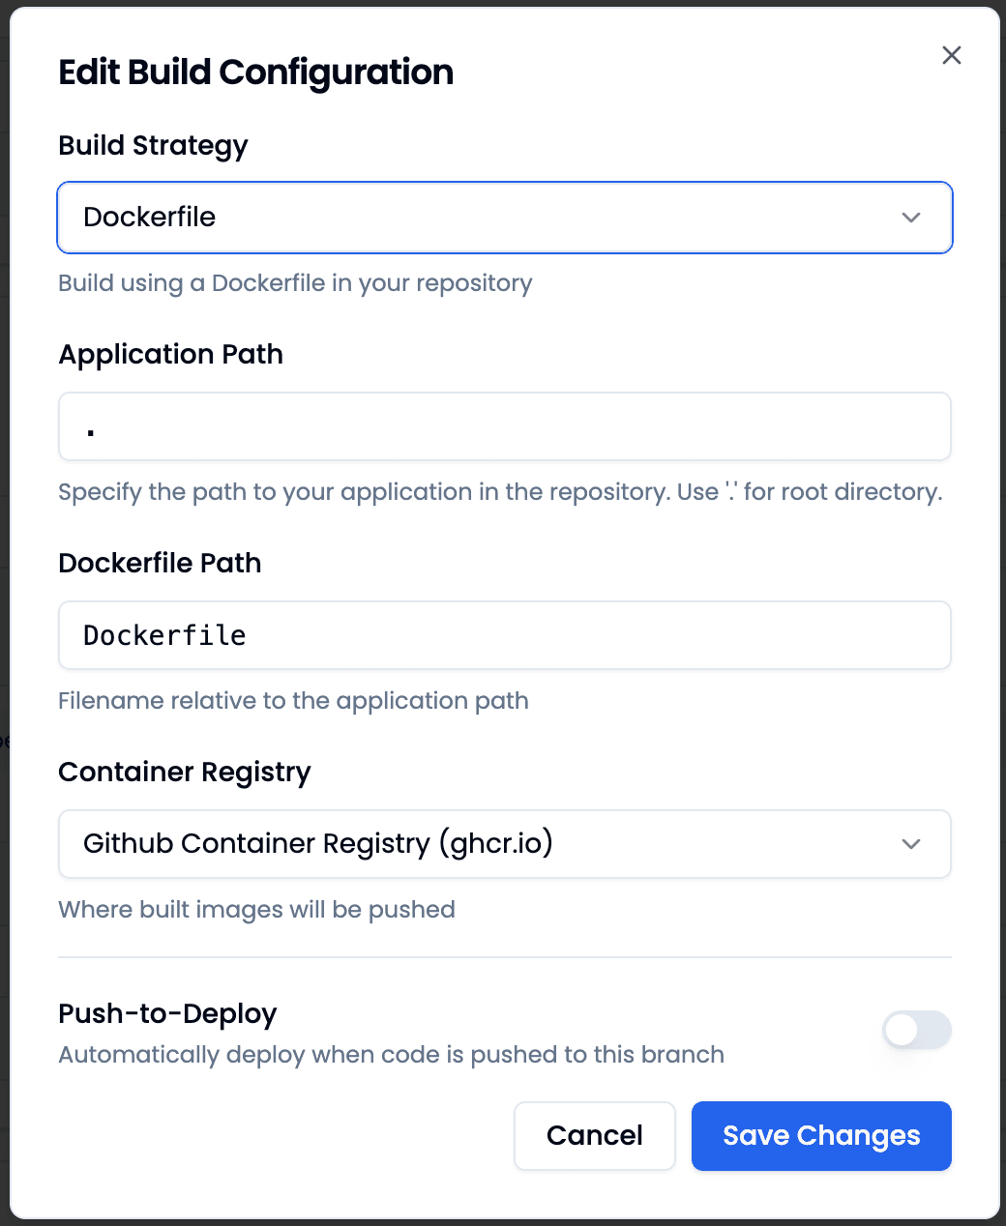The width and height of the screenshot is (1006, 1226).
Task: Click inside the Dockerfile Path field
Action: tap(504, 635)
